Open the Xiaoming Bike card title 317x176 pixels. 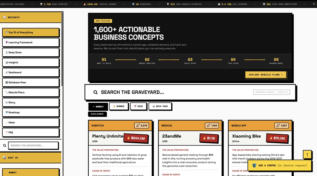click(246, 136)
